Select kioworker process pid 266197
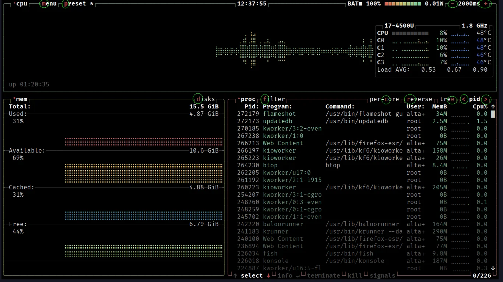This screenshot has height=282, width=503. pyautogui.click(x=362, y=151)
